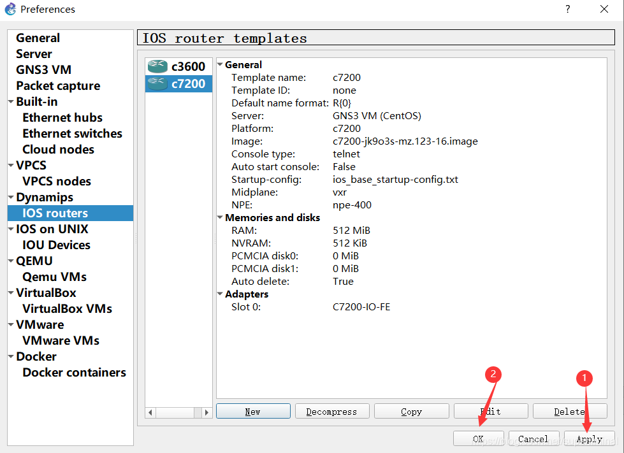Confirm with the OK button

pyautogui.click(x=478, y=439)
